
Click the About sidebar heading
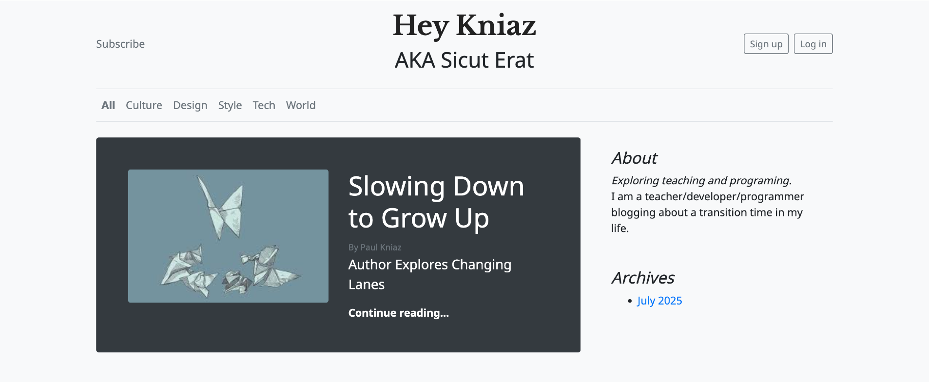click(634, 158)
